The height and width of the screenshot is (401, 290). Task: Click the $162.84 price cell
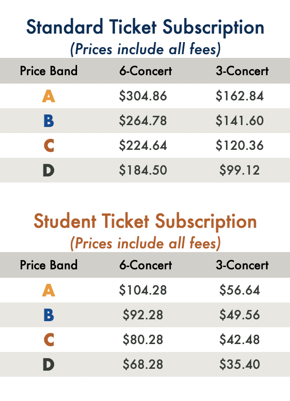pos(240,96)
